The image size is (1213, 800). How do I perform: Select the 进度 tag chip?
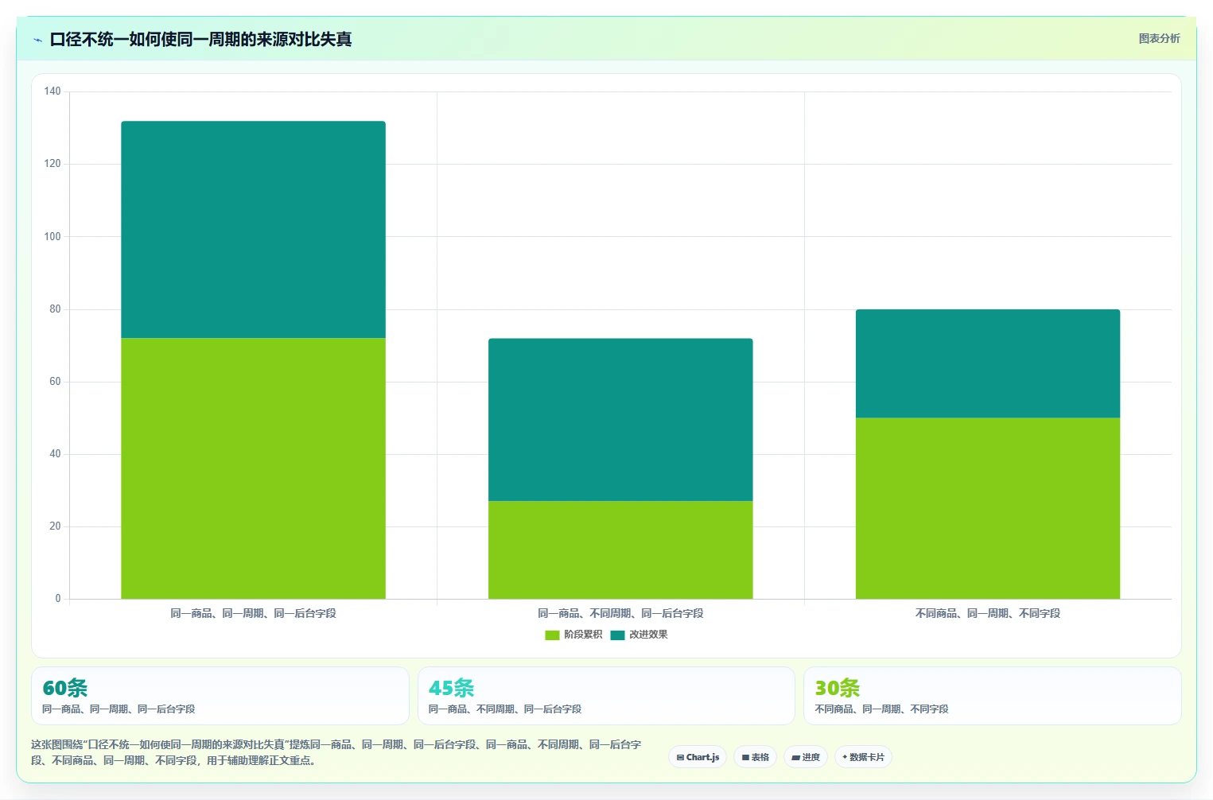(x=806, y=757)
